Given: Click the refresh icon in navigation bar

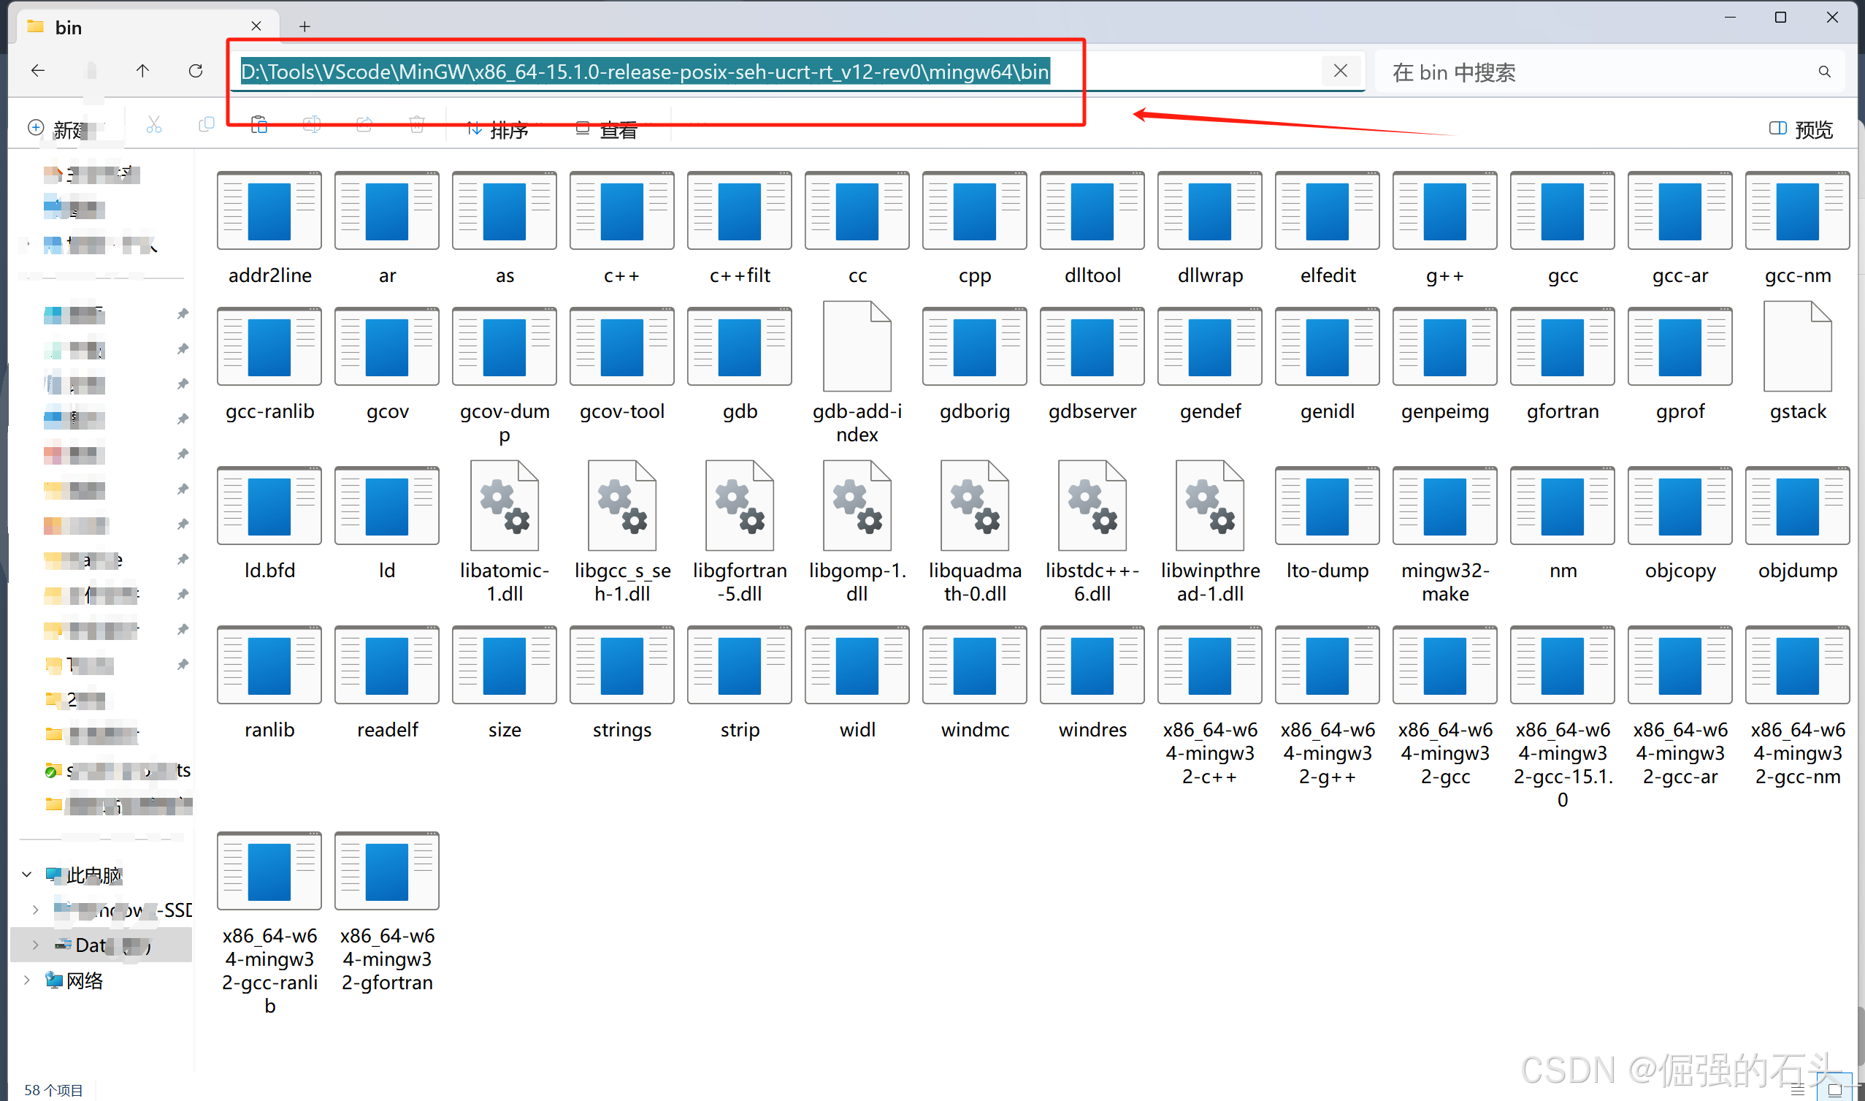Looking at the screenshot, I should pyautogui.click(x=196, y=71).
